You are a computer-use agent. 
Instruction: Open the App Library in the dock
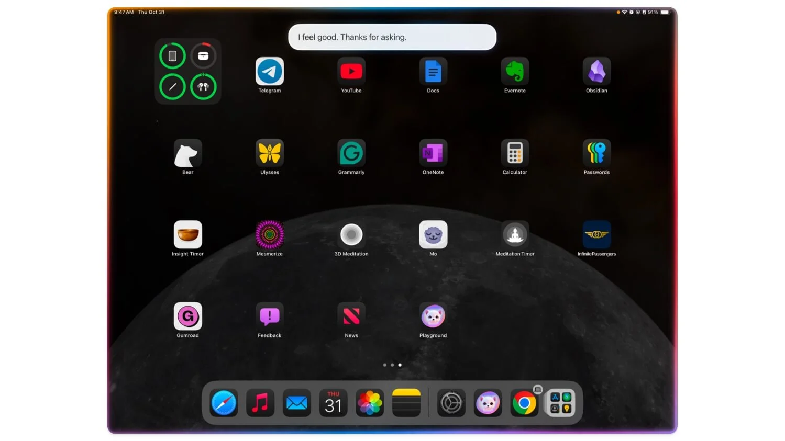(560, 403)
